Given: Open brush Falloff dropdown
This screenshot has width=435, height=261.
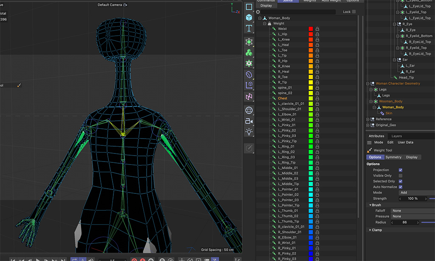Looking at the screenshot, I should point(412,211).
